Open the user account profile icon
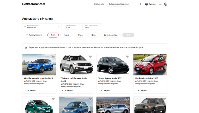Screen dimensions: 199x113 (x=166, y=4)
